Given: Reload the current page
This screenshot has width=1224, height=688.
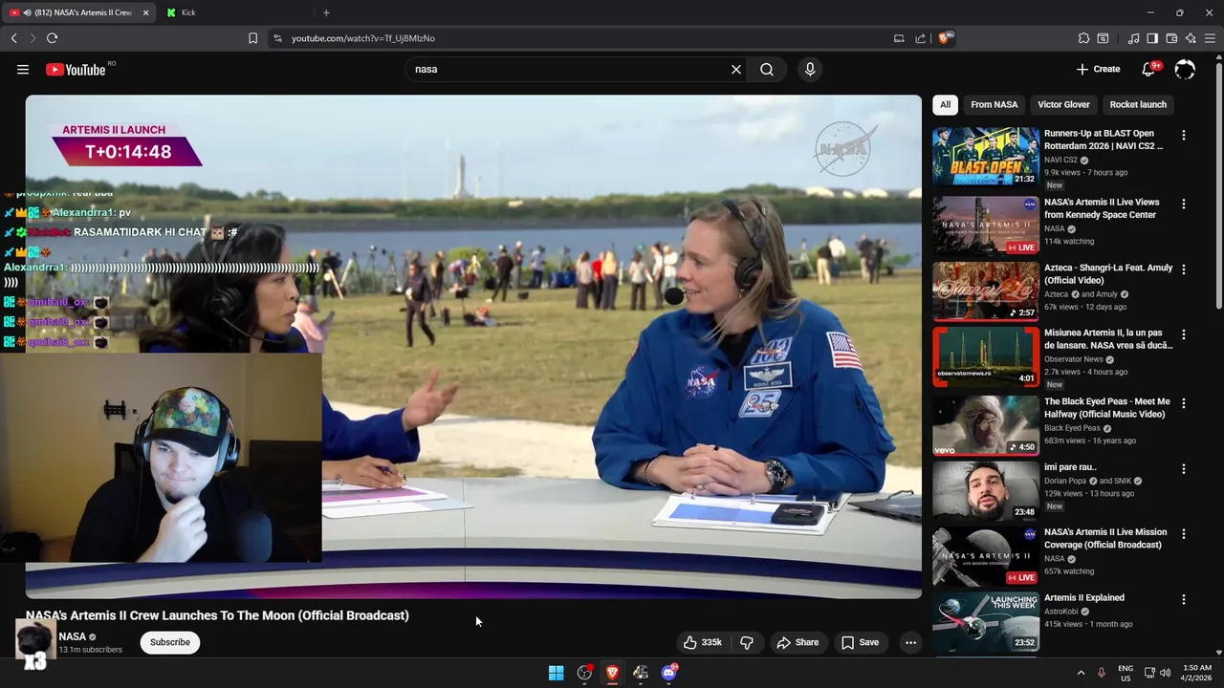Looking at the screenshot, I should tap(52, 38).
